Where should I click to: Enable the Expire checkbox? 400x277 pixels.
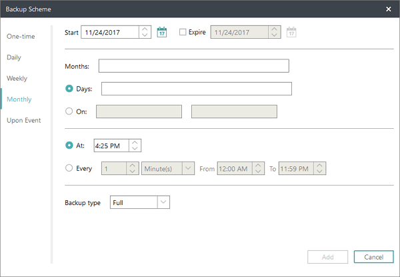tap(183, 32)
